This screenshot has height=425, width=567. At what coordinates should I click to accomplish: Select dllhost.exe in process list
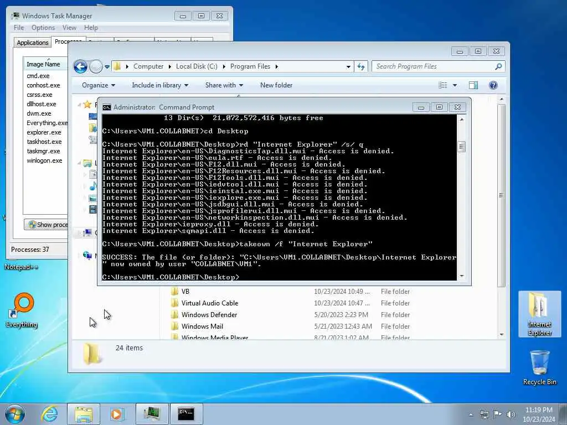click(x=41, y=104)
